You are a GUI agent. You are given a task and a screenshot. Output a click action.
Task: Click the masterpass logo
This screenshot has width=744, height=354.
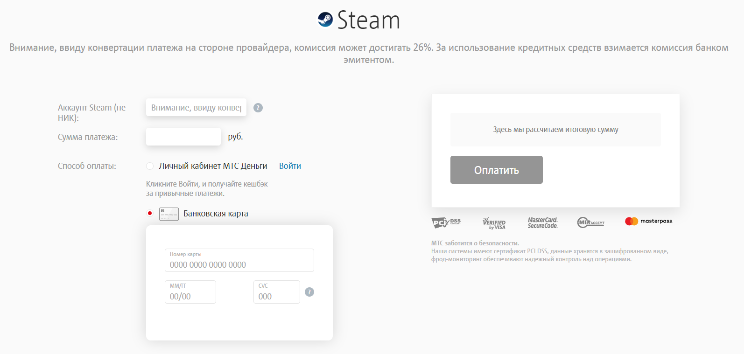(649, 221)
